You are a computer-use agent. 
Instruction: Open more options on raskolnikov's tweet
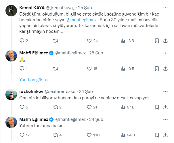tap(165, 91)
